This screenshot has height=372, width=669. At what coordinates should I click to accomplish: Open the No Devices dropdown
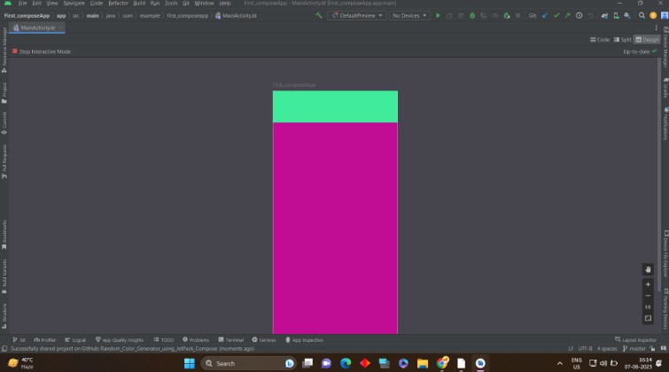409,15
